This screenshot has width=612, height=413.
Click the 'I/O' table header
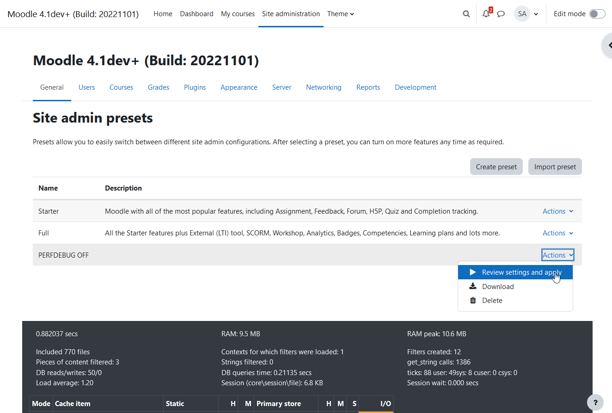point(386,403)
